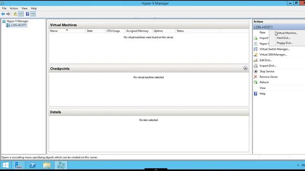Open Virtual Switch Manager... action
The width and height of the screenshot is (305, 171).
click(x=274, y=49)
